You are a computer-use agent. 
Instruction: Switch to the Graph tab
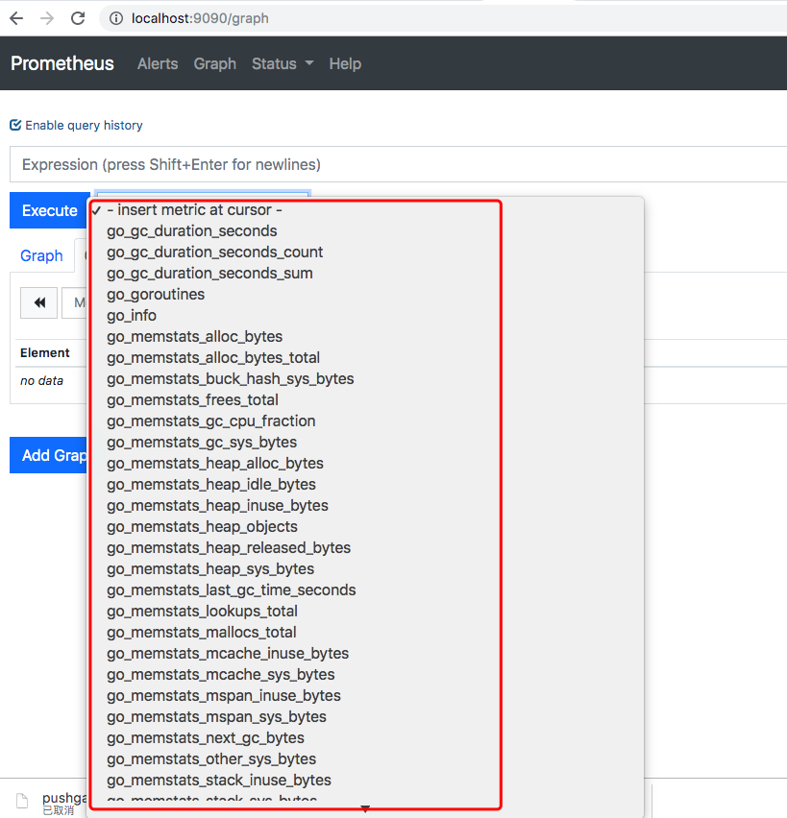[41, 255]
